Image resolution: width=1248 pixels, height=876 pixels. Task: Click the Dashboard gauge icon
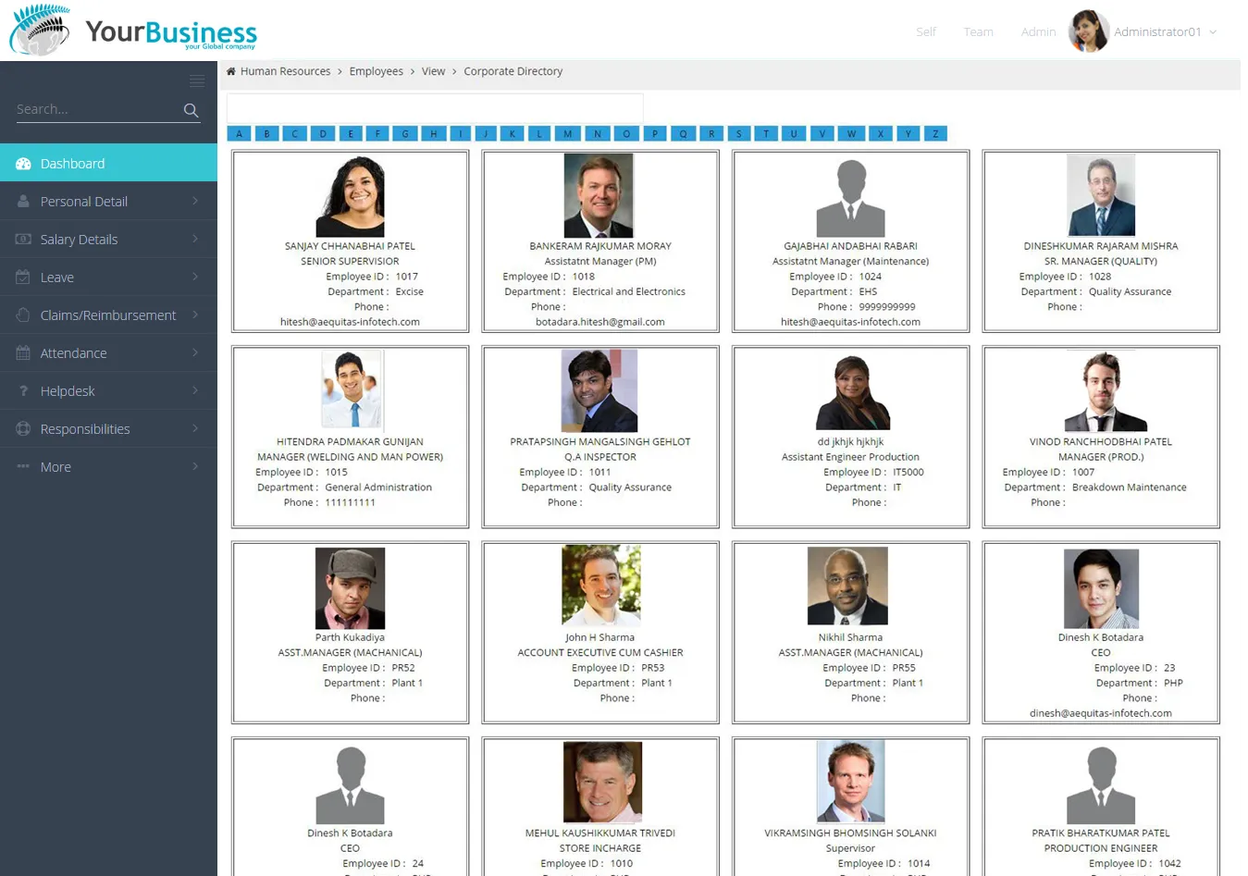pyautogui.click(x=23, y=164)
